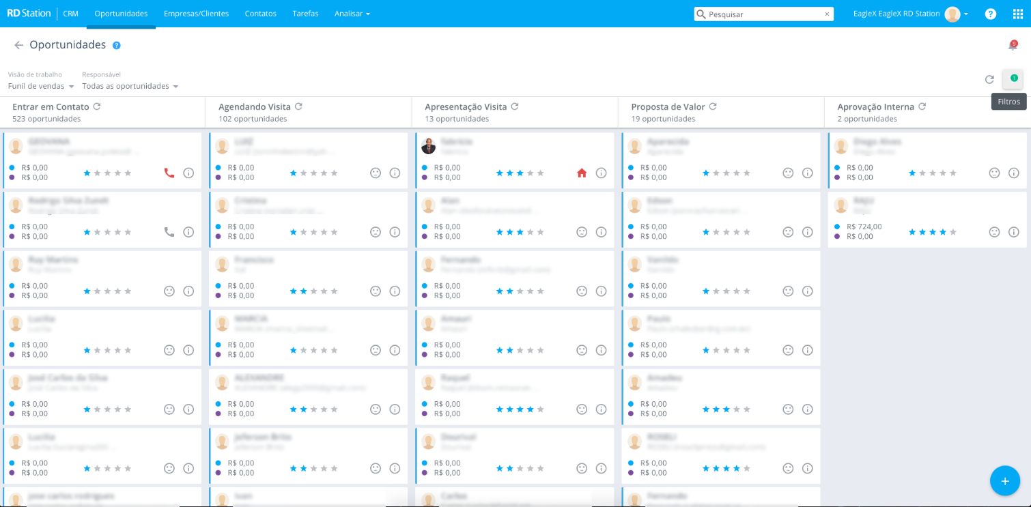1031x507 pixels.
Task: Go to Empresas/Clientes
Action: (197, 14)
